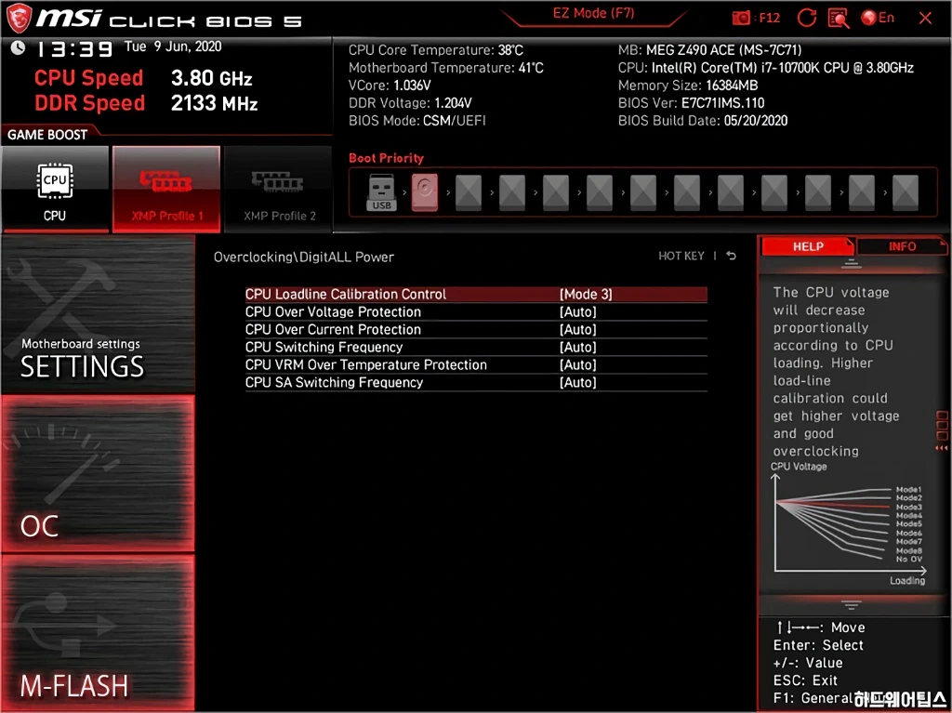Open the BIOS search magnifier icon
Image resolution: width=952 pixels, height=713 pixels.
[838, 19]
